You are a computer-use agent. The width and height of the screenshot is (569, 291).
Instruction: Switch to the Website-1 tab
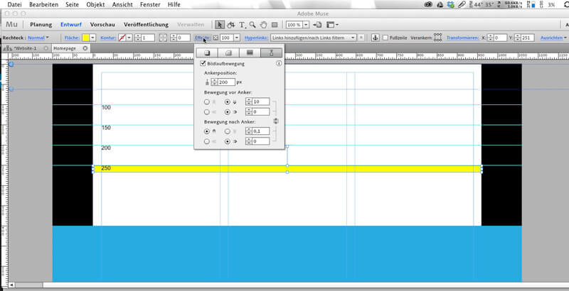click(x=26, y=48)
